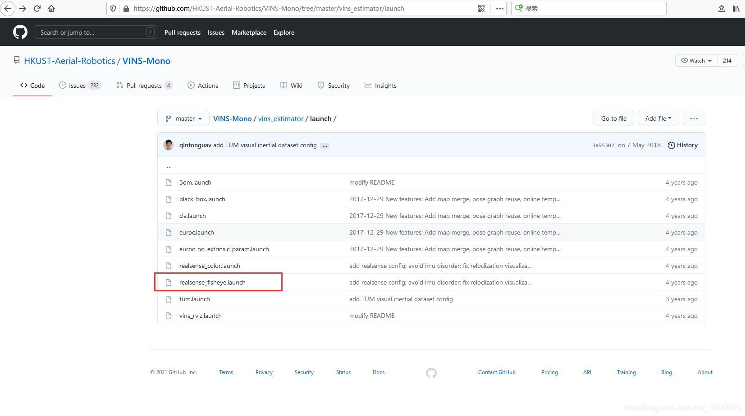
Task: Open footer Pricing link
Action: tap(549, 372)
